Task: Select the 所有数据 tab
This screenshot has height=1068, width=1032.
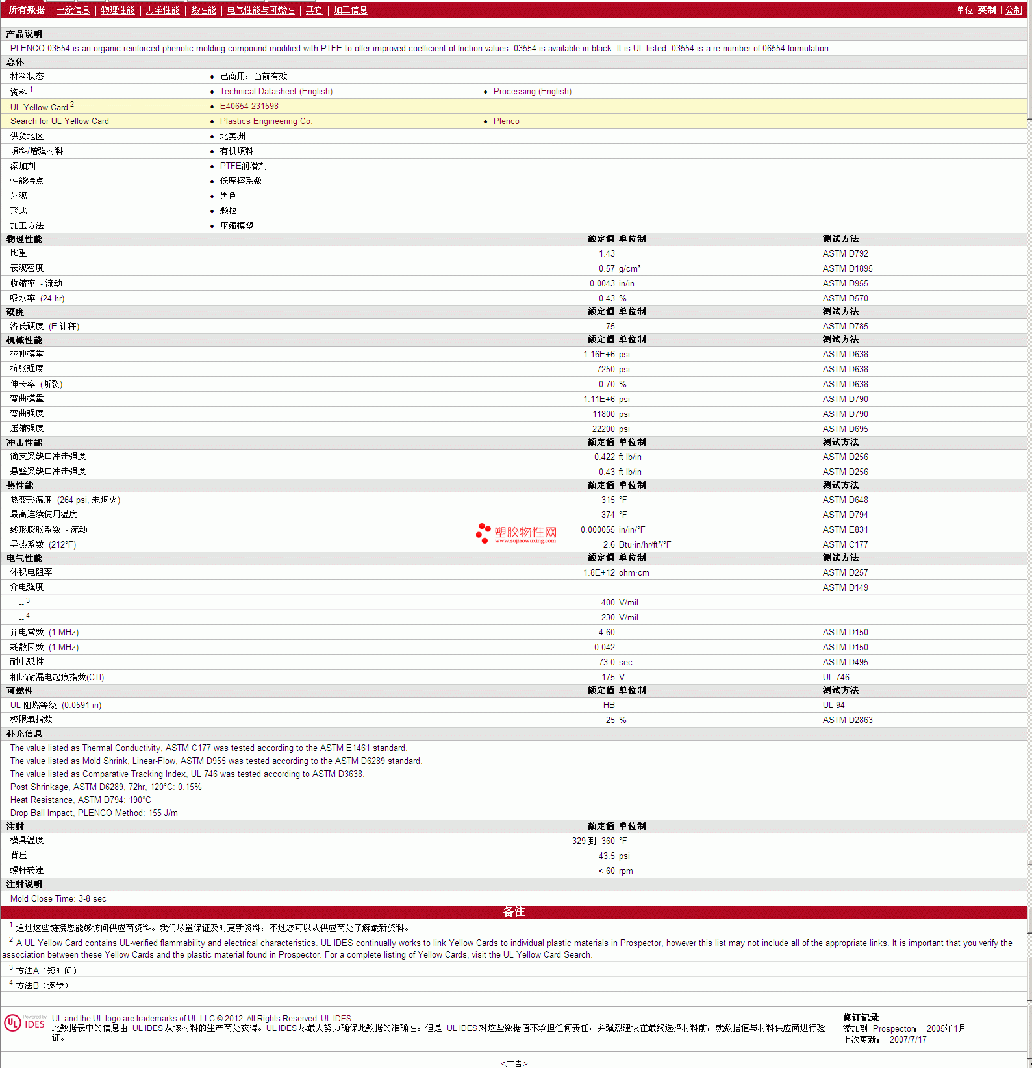Action: point(27,10)
